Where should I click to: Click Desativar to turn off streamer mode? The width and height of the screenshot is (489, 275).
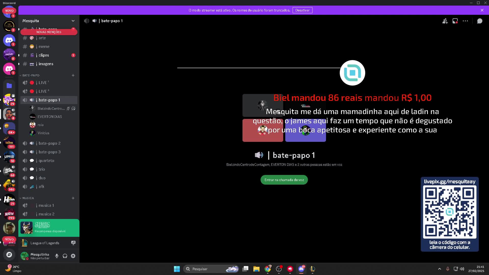tap(302, 10)
